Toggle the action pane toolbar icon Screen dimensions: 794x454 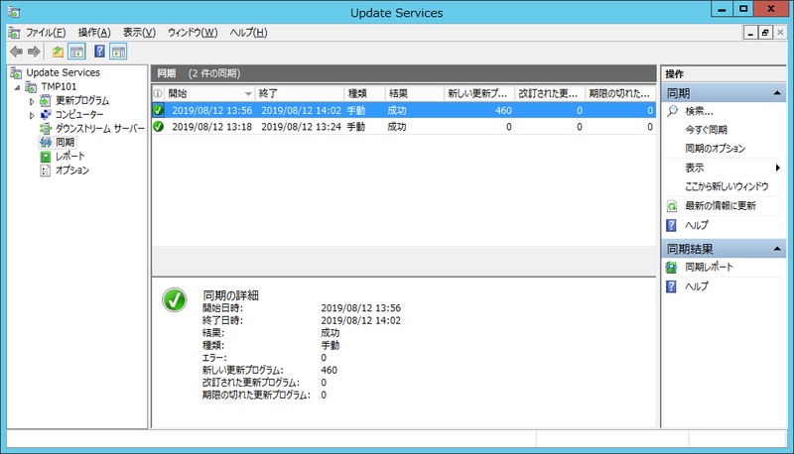tap(118, 52)
